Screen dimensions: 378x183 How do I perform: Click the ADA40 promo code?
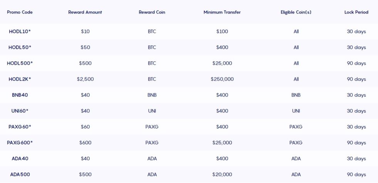point(20,159)
